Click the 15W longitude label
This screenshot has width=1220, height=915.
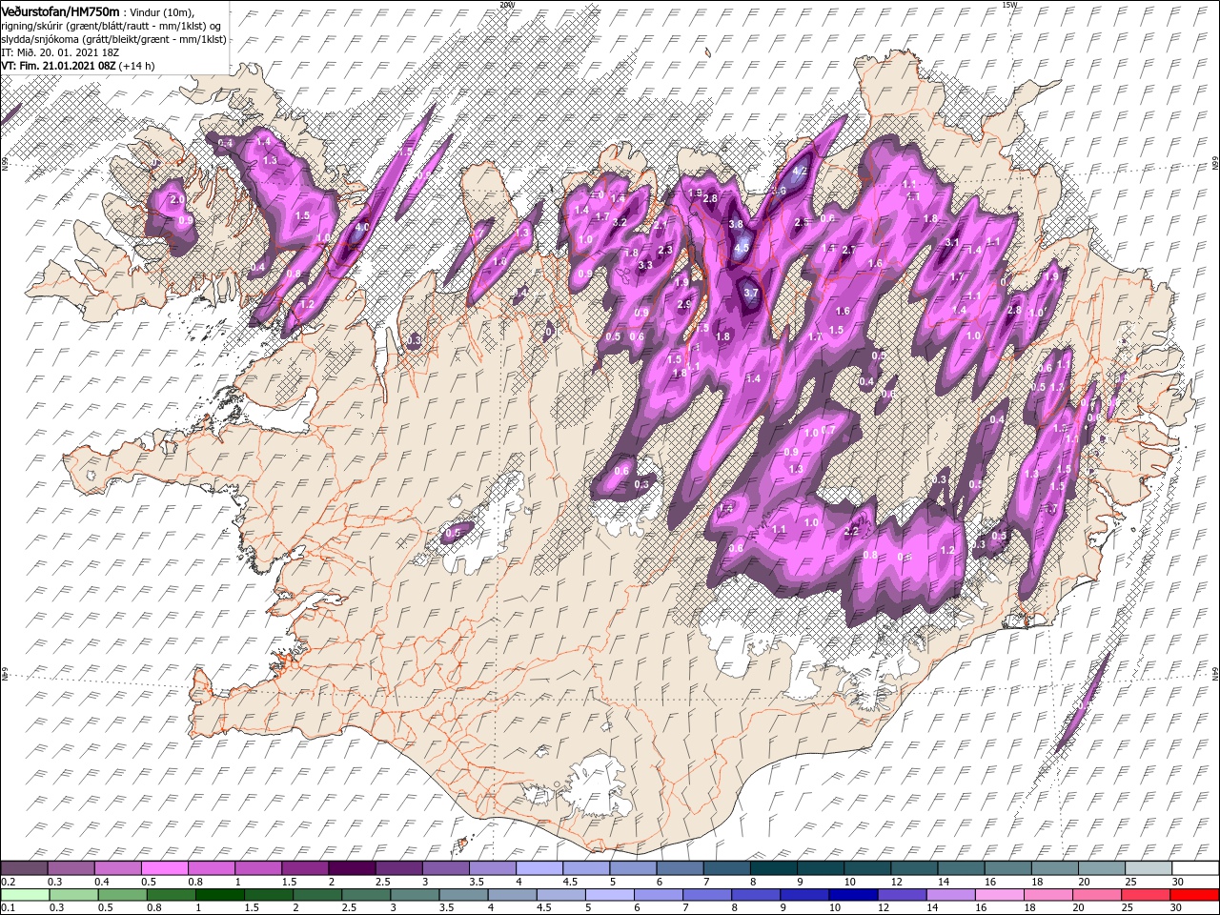point(1008,5)
